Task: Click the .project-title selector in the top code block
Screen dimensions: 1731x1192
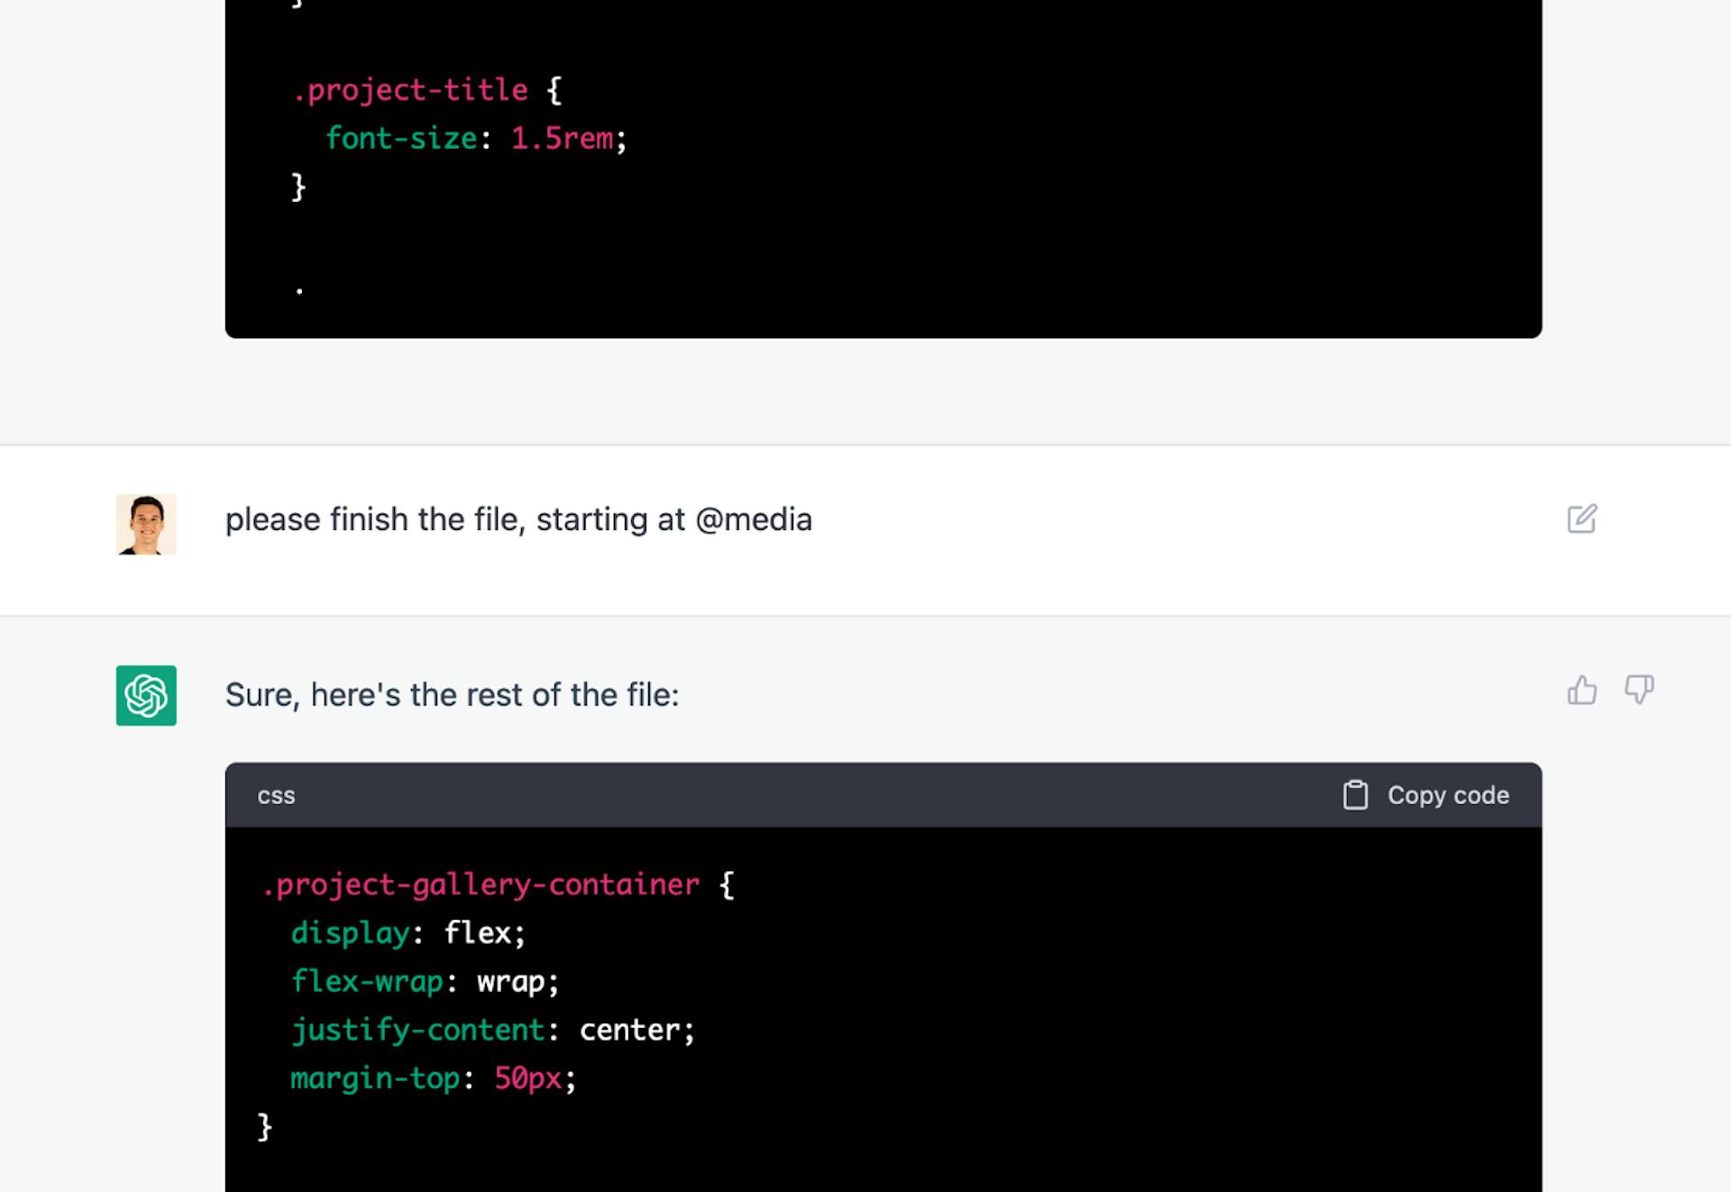Action: tap(412, 89)
